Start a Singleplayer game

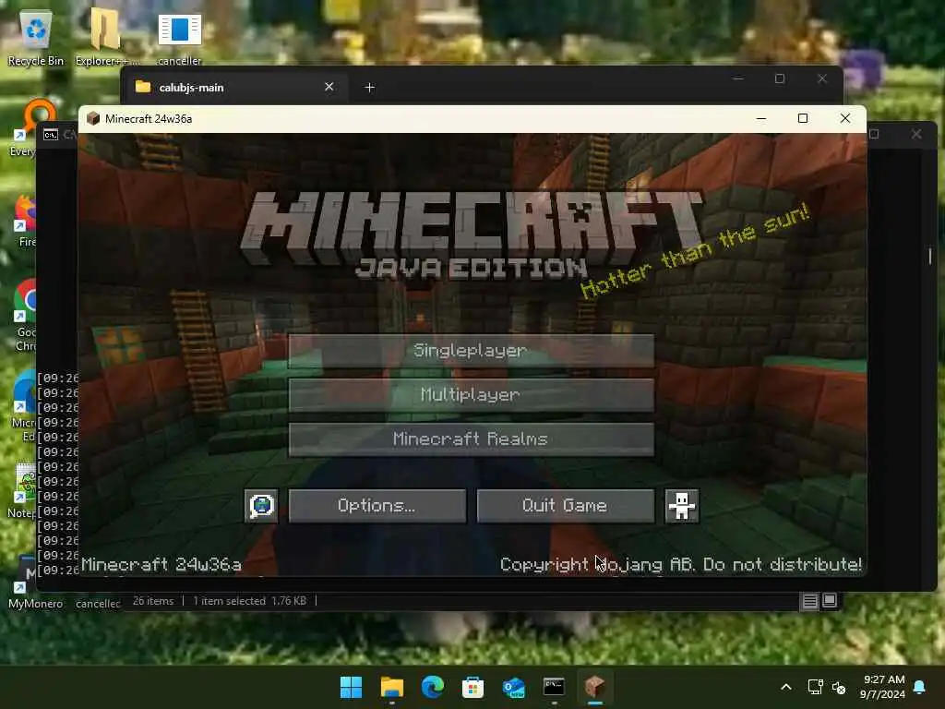tap(471, 351)
